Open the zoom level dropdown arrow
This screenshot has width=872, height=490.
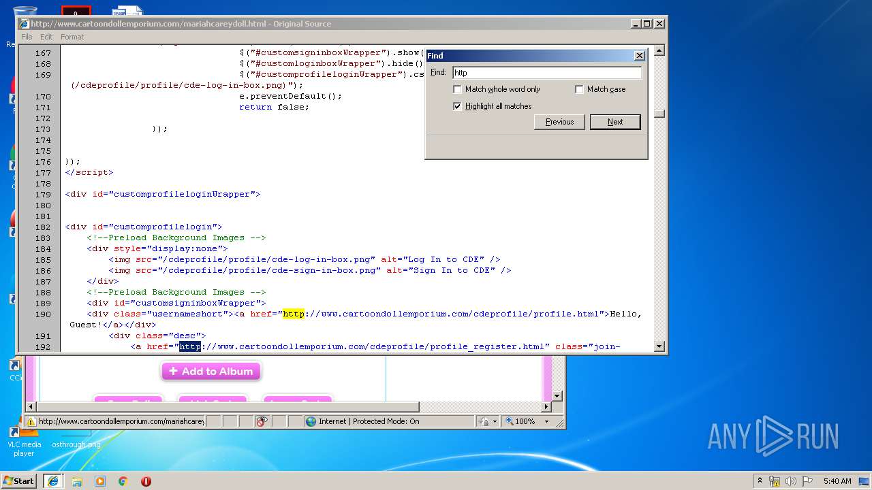[546, 421]
